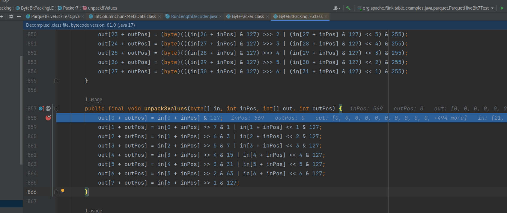The image size is (507, 213).
Task: Open the light bulb intention actions on line 866
Action: [63, 191]
